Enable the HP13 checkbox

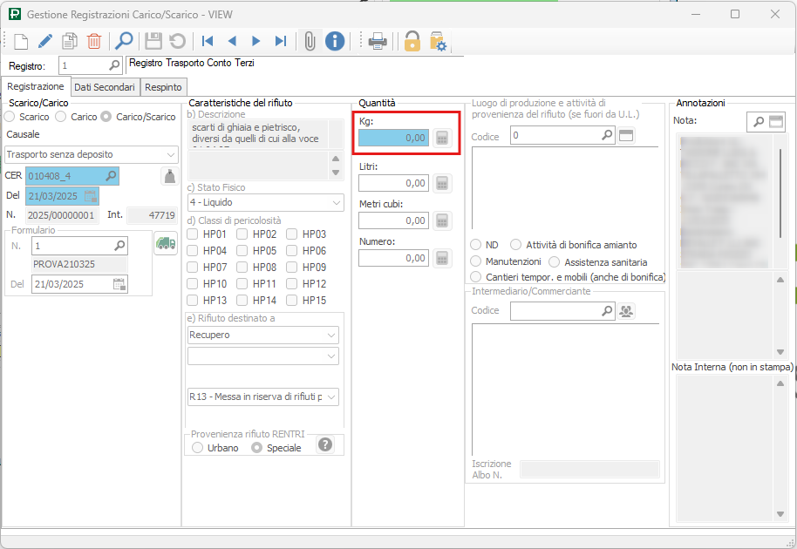click(194, 301)
